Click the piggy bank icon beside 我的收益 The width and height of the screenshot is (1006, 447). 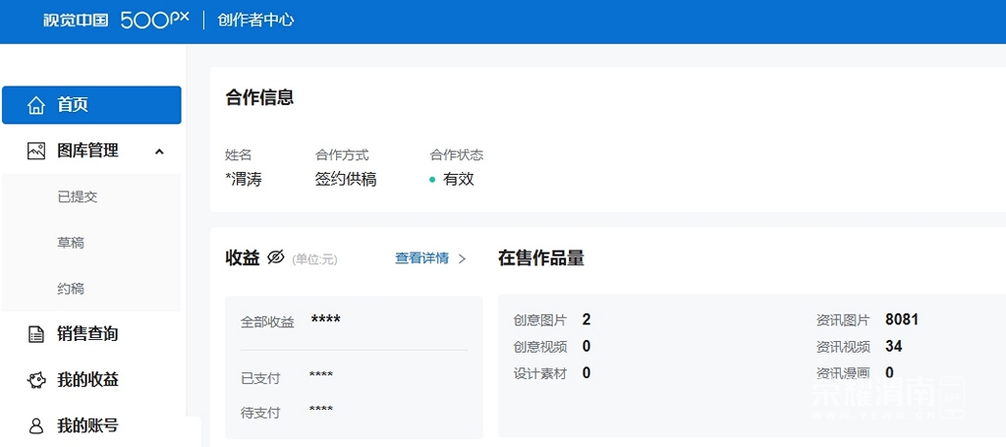pyautogui.click(x=36, y=380)
